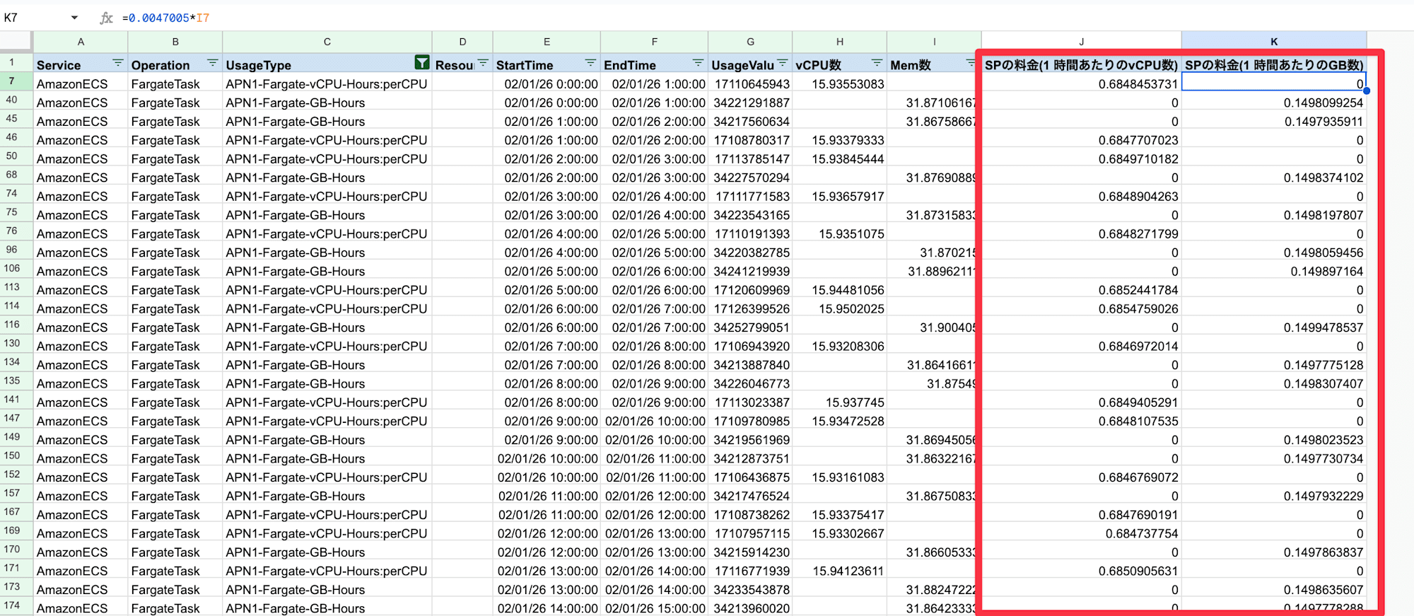
Task: Open the Mem数 column filter dropdown
Action: pos(971,64)
